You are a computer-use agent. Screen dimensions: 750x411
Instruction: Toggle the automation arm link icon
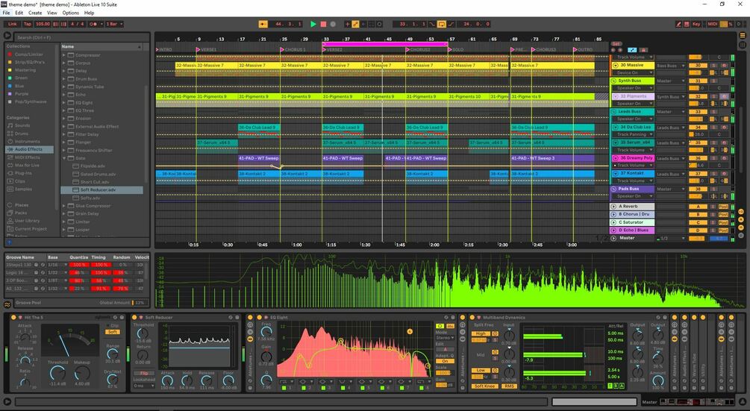click(x=355, y=24)
